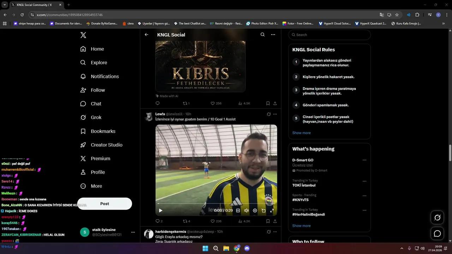
Task: Click the Post button
Action: 105,204
